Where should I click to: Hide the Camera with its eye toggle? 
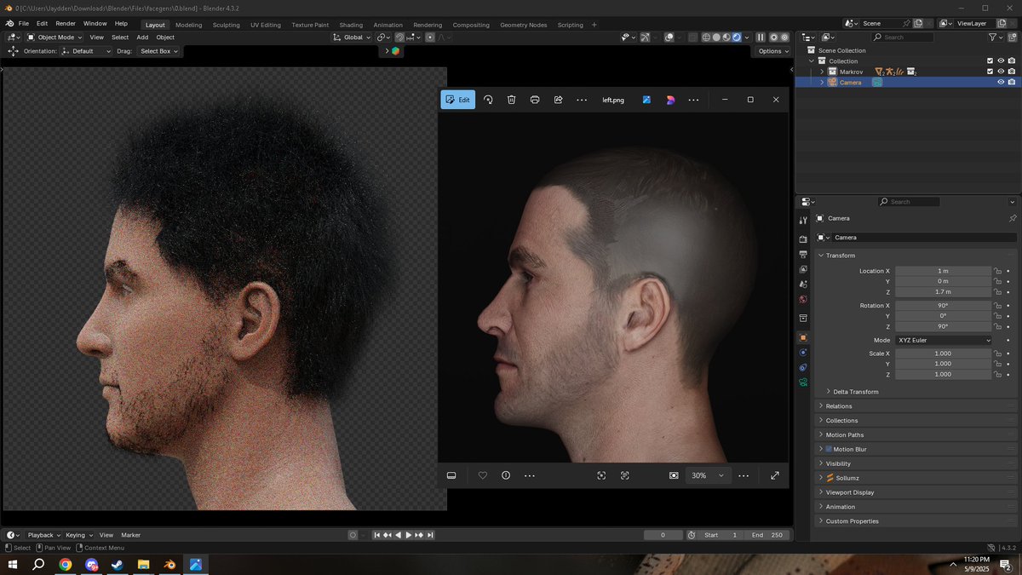point(1001,82)
